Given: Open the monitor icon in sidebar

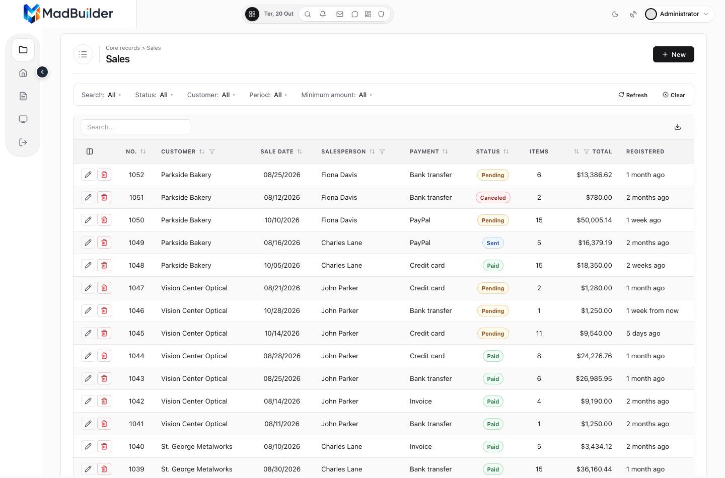Looking at the screenshot, I should tap(23, 119).
